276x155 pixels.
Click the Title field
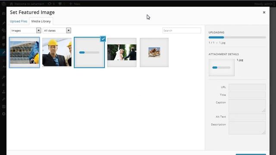247,95
